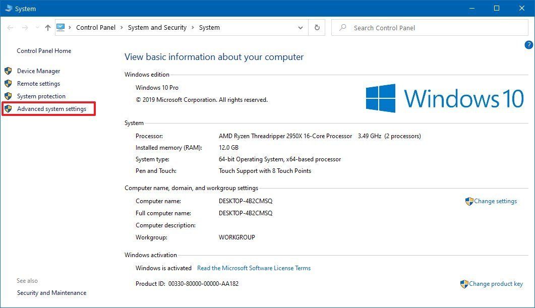
Task: Click Change product key
Action: coord(496,284)
